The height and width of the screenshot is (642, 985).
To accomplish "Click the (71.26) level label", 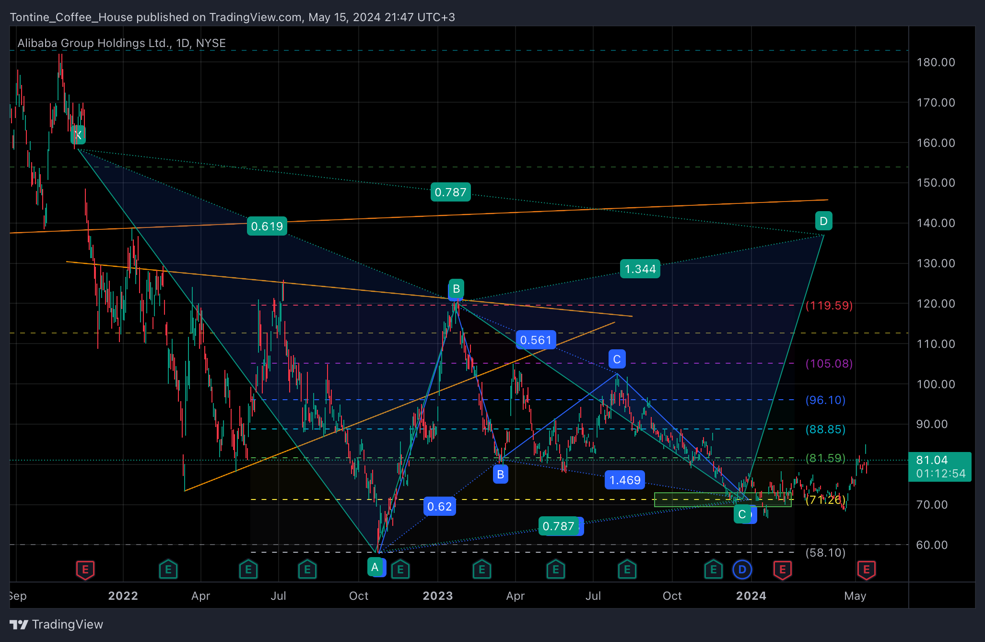I will point(825,500).
